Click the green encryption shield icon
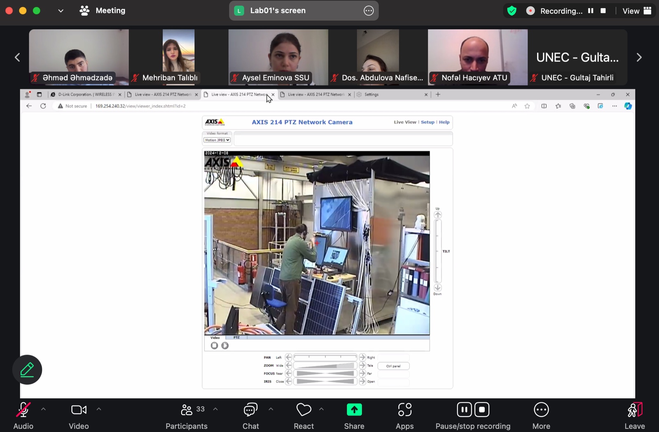Viewport: 659px width, 432px height. click(512, 11)
